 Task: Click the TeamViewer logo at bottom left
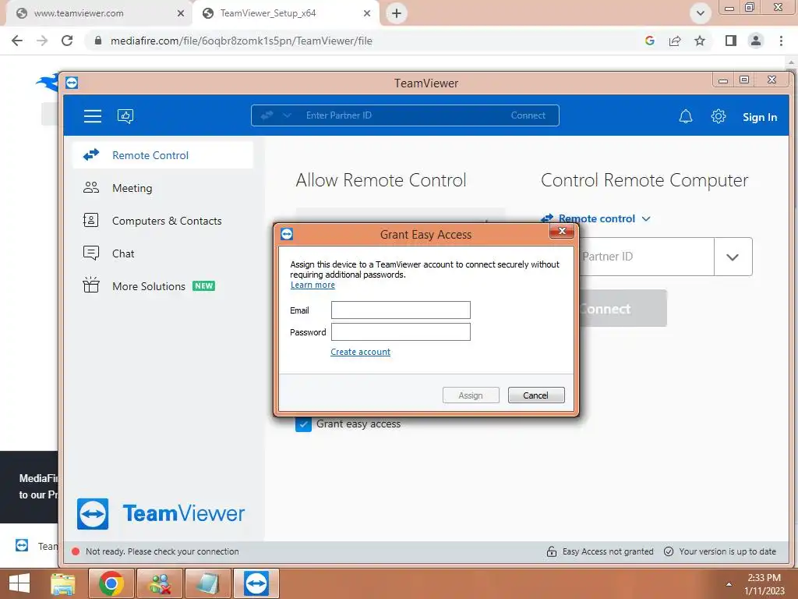click(x=161, y=513)
